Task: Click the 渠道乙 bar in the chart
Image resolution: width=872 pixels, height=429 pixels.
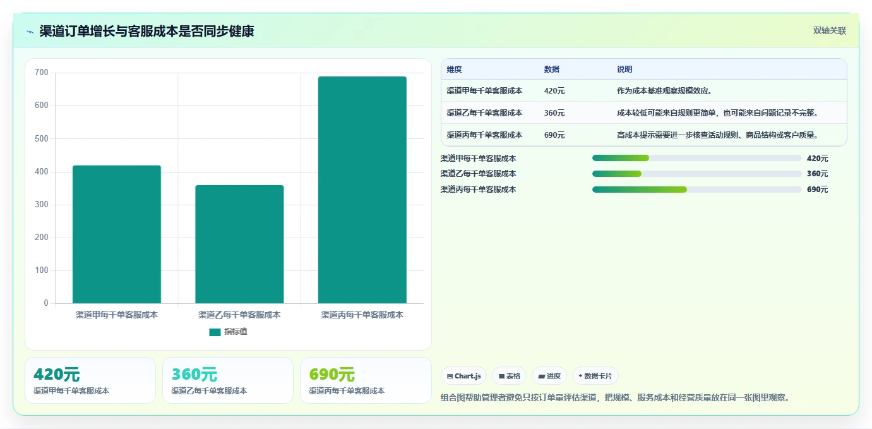Action: 239,245
